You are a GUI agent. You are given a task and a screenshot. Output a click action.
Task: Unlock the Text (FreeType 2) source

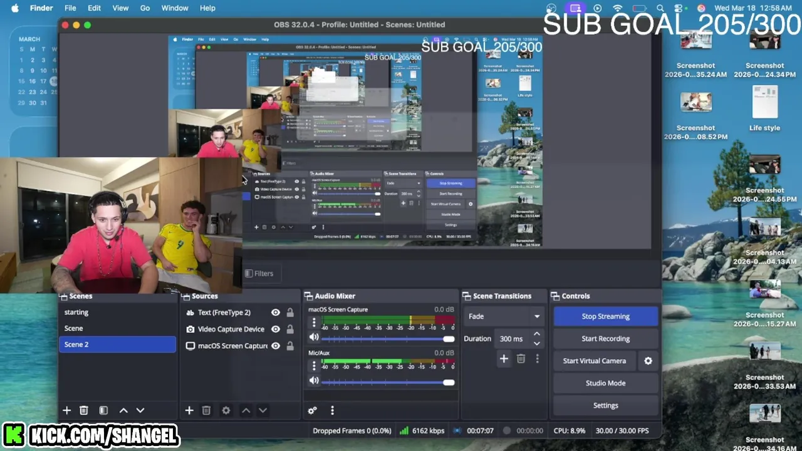pos(290,313)
